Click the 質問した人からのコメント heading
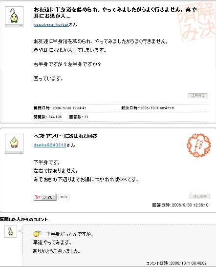This screenshot has width=216, height=267. coord(23,220)
